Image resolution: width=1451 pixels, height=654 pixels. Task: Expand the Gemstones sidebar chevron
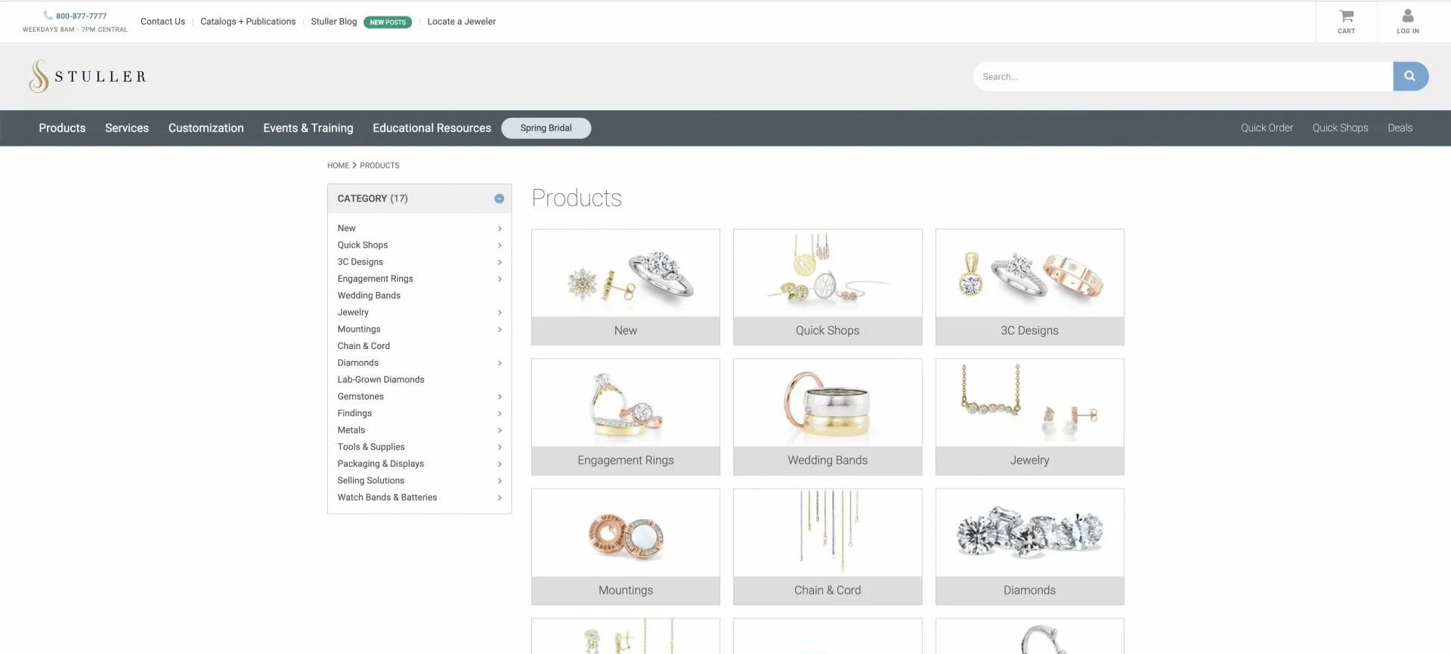(x=500, y=396)
